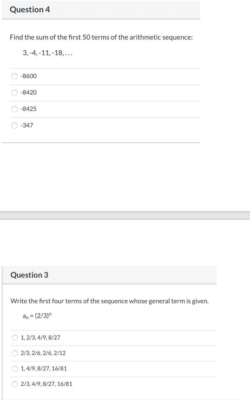Choose answer 1, 4/9, 8/27, 16/81
The width and height of the screenshot is (250, 400).
coord(15,369)
